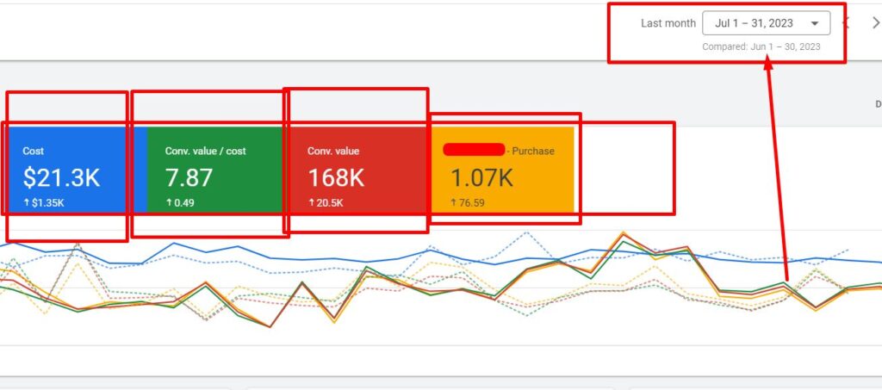Click the up arrow beside 76.59 change
Image resolution: width=882 pixels, height=390 pixels.
click(453, 203)
